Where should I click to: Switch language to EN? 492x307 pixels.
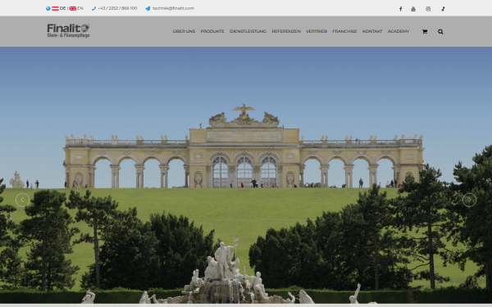click(80, 8)
